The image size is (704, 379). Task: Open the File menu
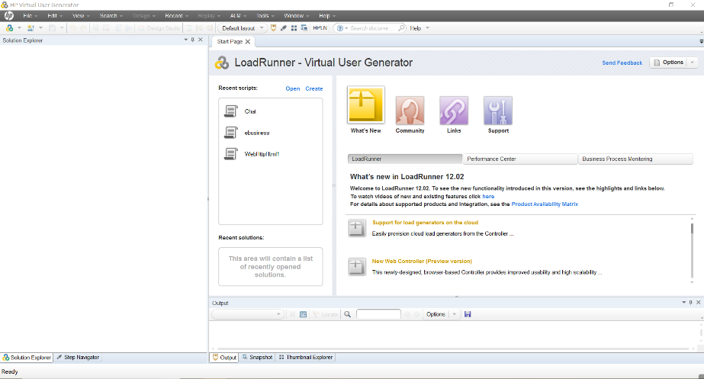[x=30, y=16]
